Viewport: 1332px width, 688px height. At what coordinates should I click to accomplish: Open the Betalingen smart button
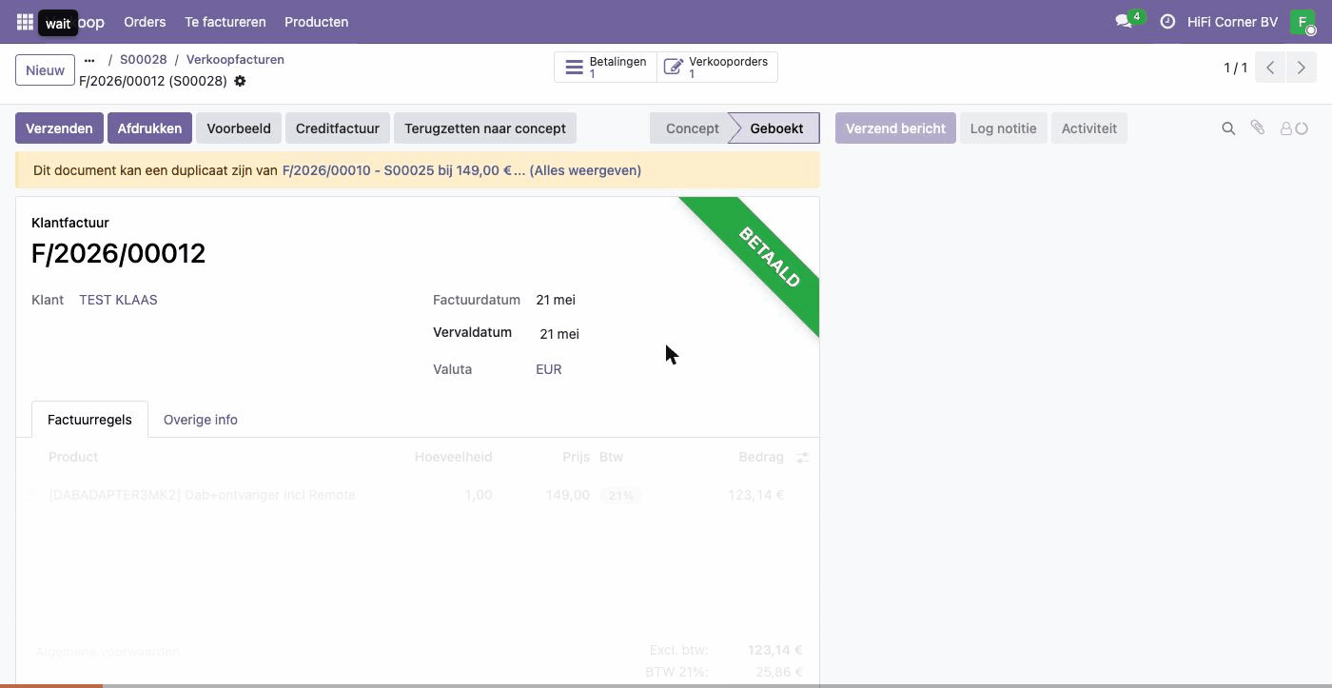(605, 68)
